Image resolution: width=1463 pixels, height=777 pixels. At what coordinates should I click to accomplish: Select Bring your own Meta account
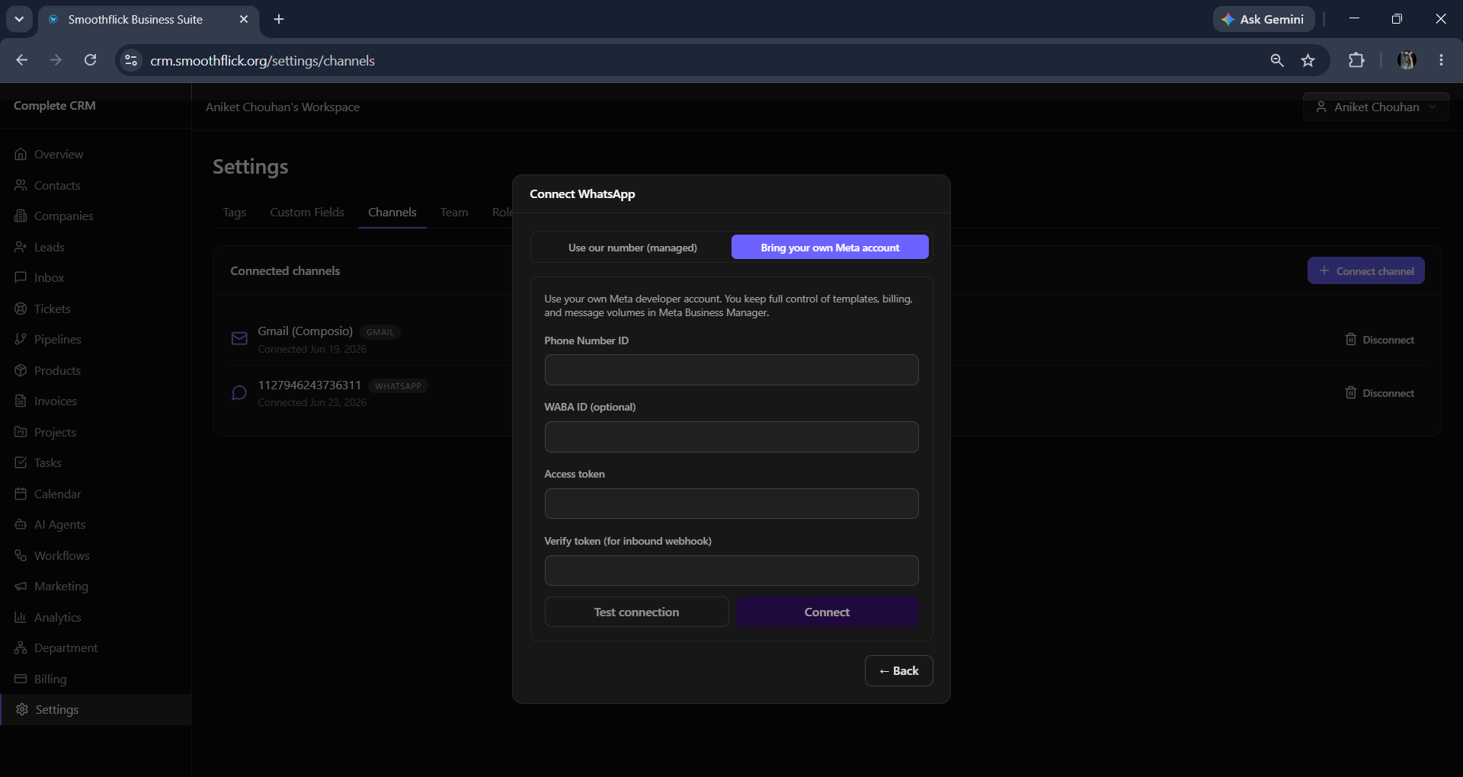(830, 248)
